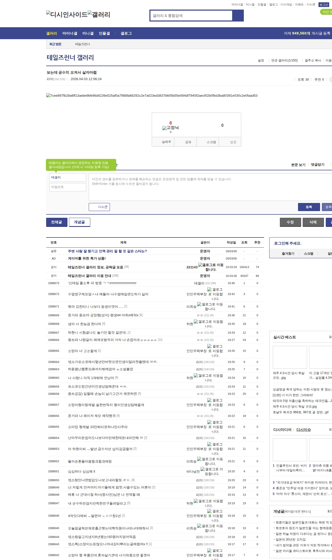This screenshot has height=560, width=332.
Task: Click the DCinside logo image
Action: tap(67, 14)
